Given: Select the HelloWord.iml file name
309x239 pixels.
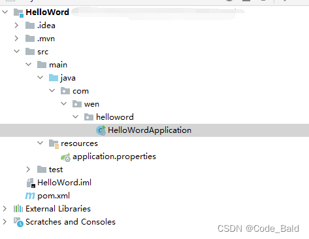Looking at the screenshot, I should 64,183.
